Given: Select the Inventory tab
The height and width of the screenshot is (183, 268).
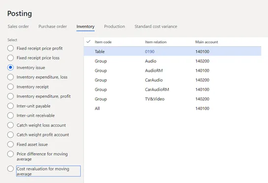Looking at the screenshot, I should (x=85, y=27).
